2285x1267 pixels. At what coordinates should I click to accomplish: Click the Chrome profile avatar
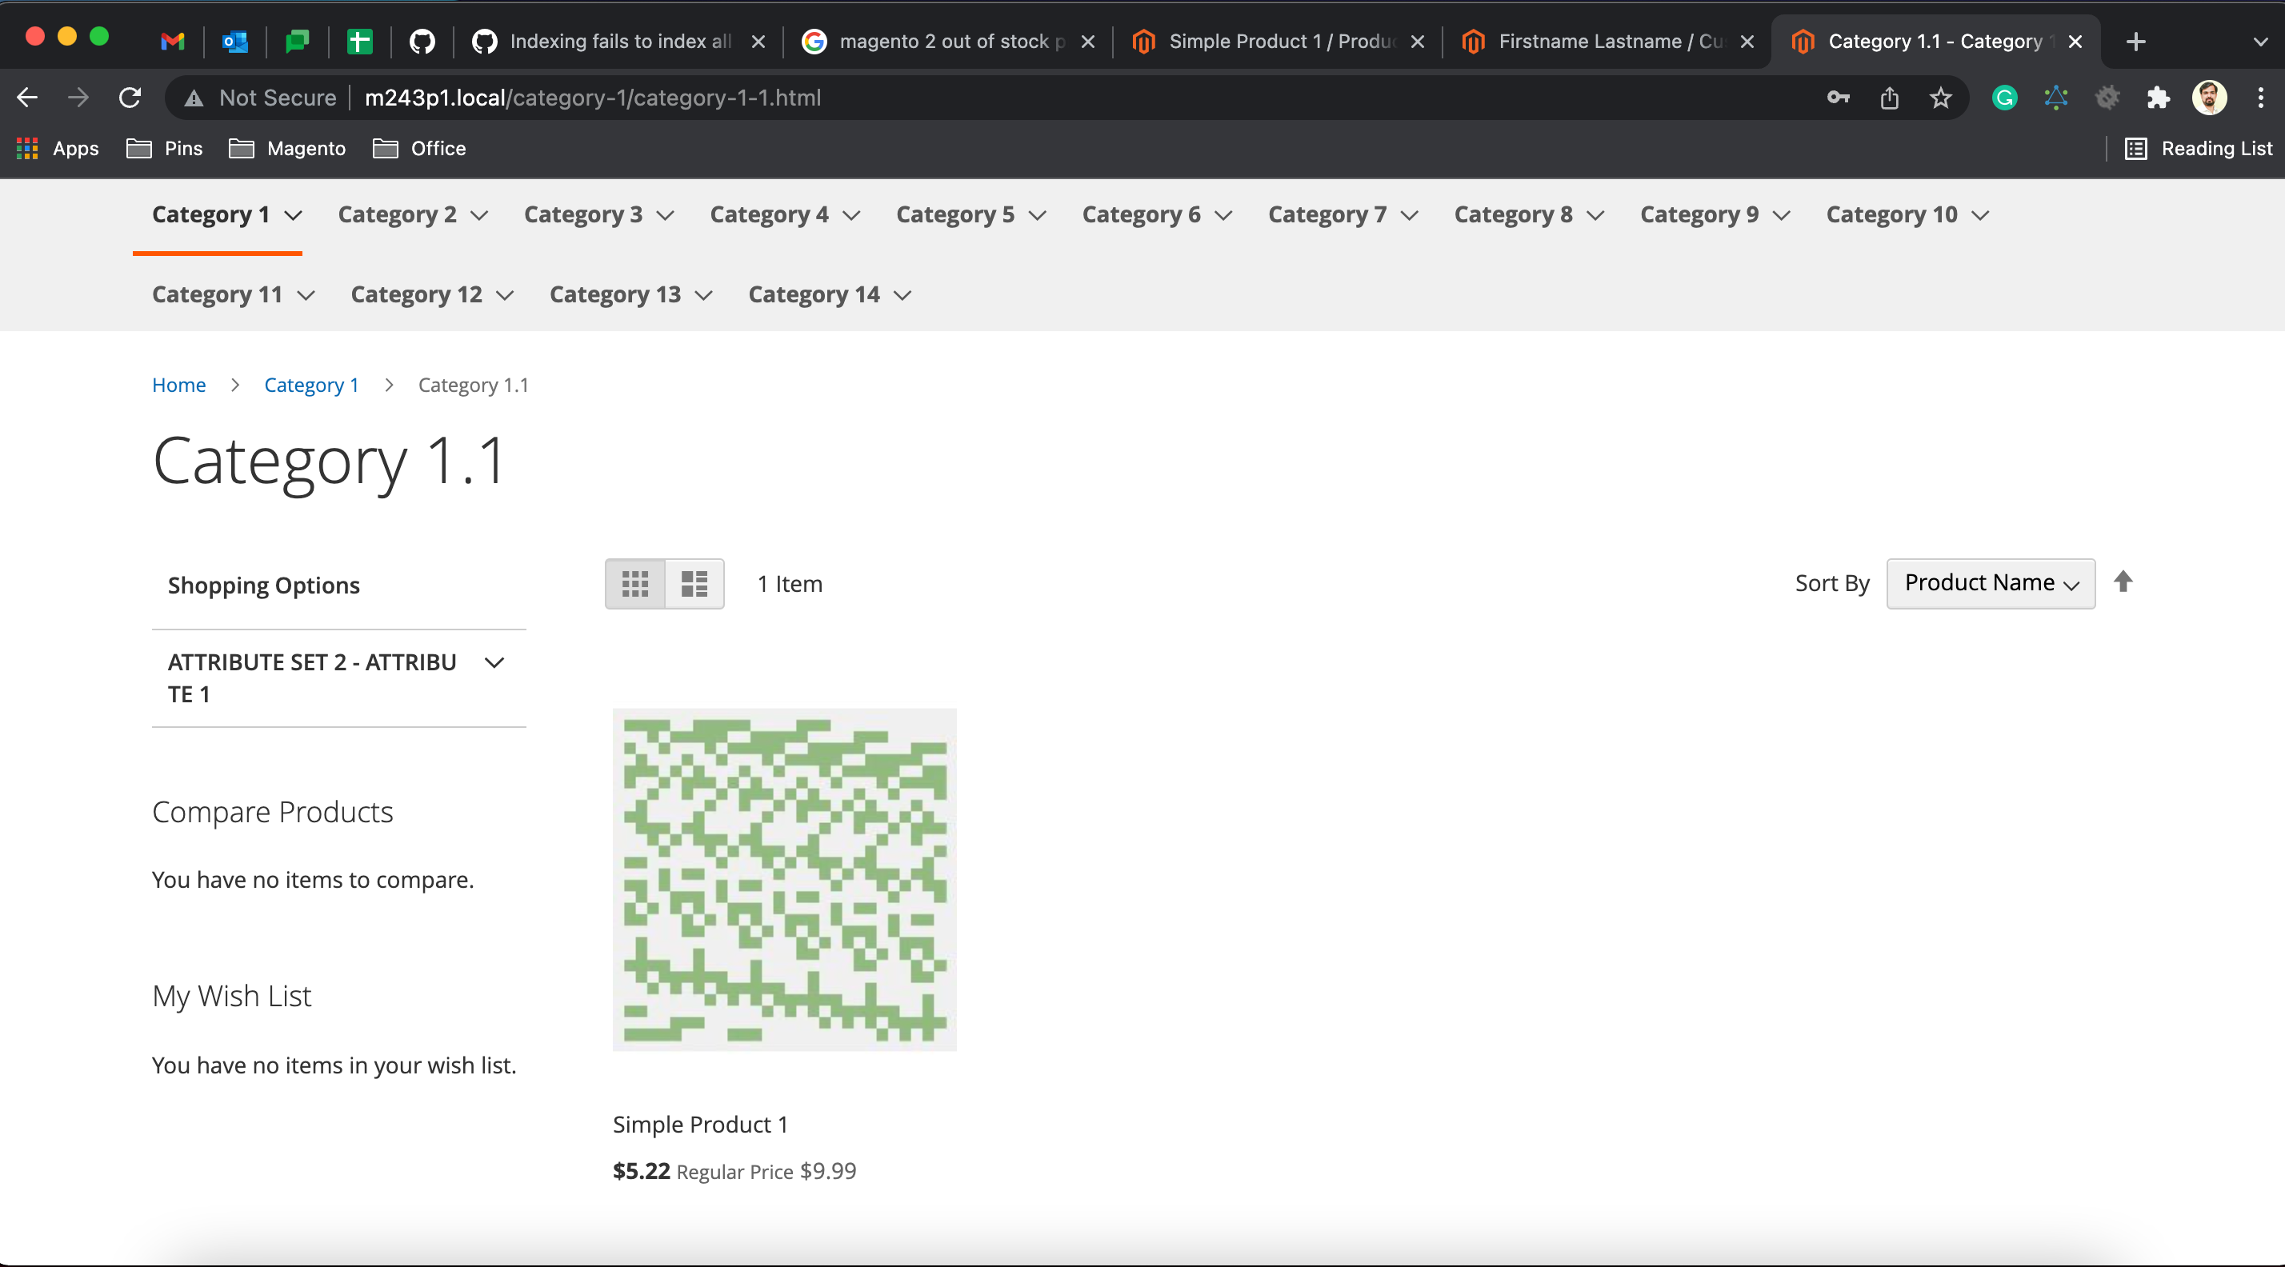tap(2210, 98)
